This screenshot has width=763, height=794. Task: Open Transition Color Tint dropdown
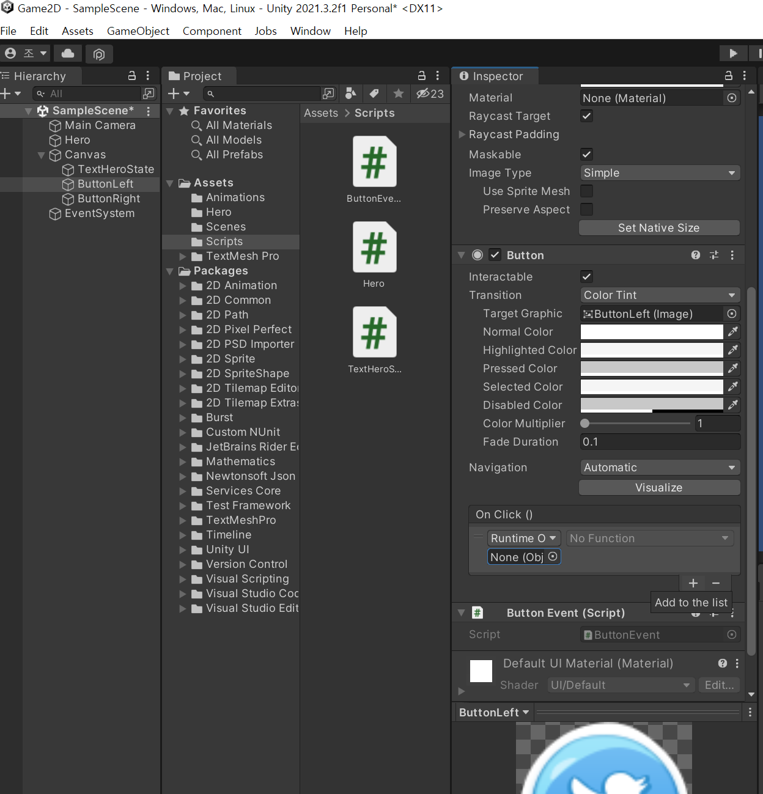pyautogui.click(x=660, y=295)
